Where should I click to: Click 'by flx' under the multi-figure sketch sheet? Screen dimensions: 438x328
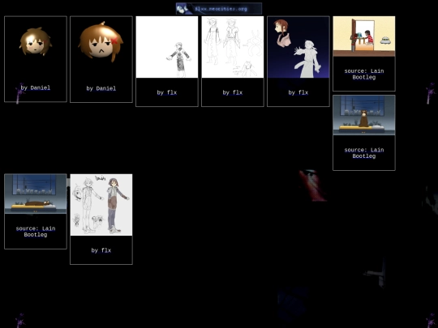coord(233,92)
